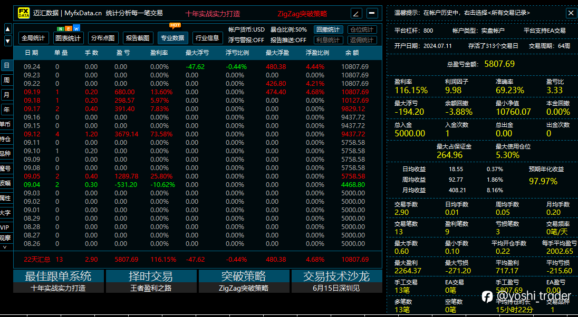Viewport: 578px width, 317px height.
Task: Click 最大浮亏 value -194.20
Action: [409, 112]
